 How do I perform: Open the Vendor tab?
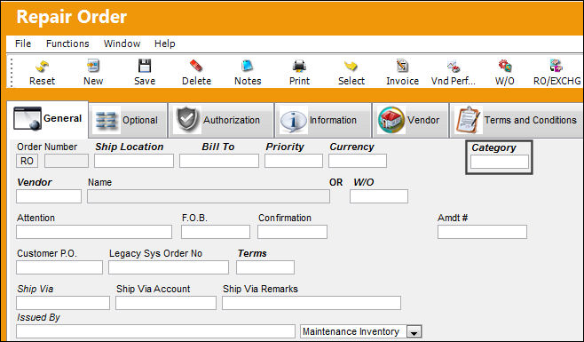click(x=410, y=120)
